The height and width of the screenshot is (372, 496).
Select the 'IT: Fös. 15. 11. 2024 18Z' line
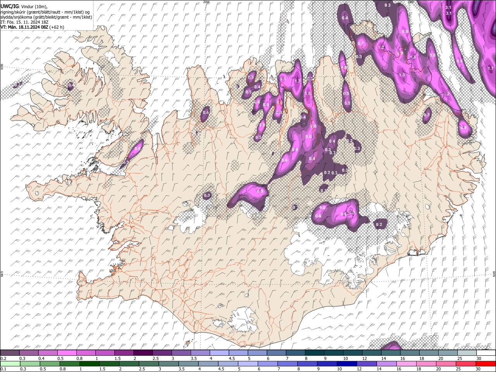(25, 22)
